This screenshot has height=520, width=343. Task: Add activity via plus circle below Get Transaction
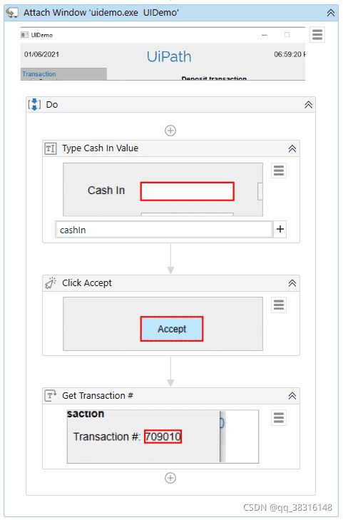click(x=170, y=478)
